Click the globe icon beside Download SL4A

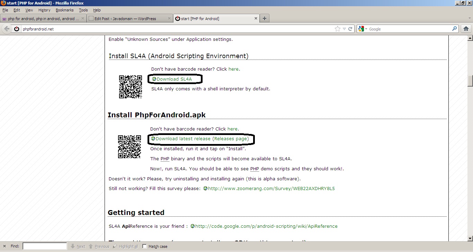[x=154, y=79]
